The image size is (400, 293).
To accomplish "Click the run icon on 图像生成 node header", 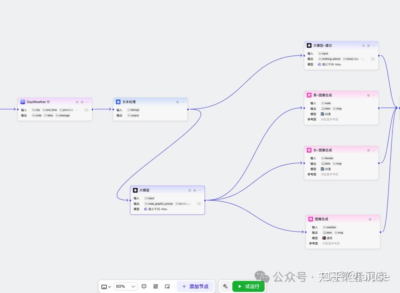I will click(369, 219).
